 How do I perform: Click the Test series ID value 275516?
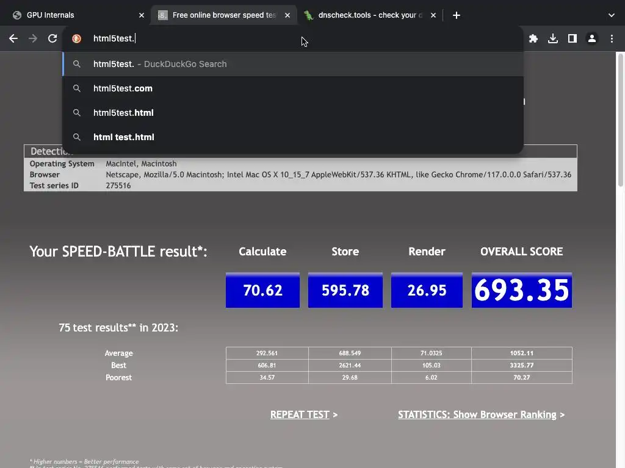118,185
